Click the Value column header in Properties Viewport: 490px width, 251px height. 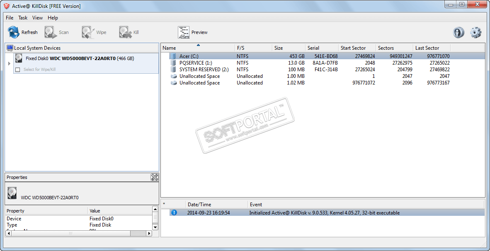tap(120, 211)
